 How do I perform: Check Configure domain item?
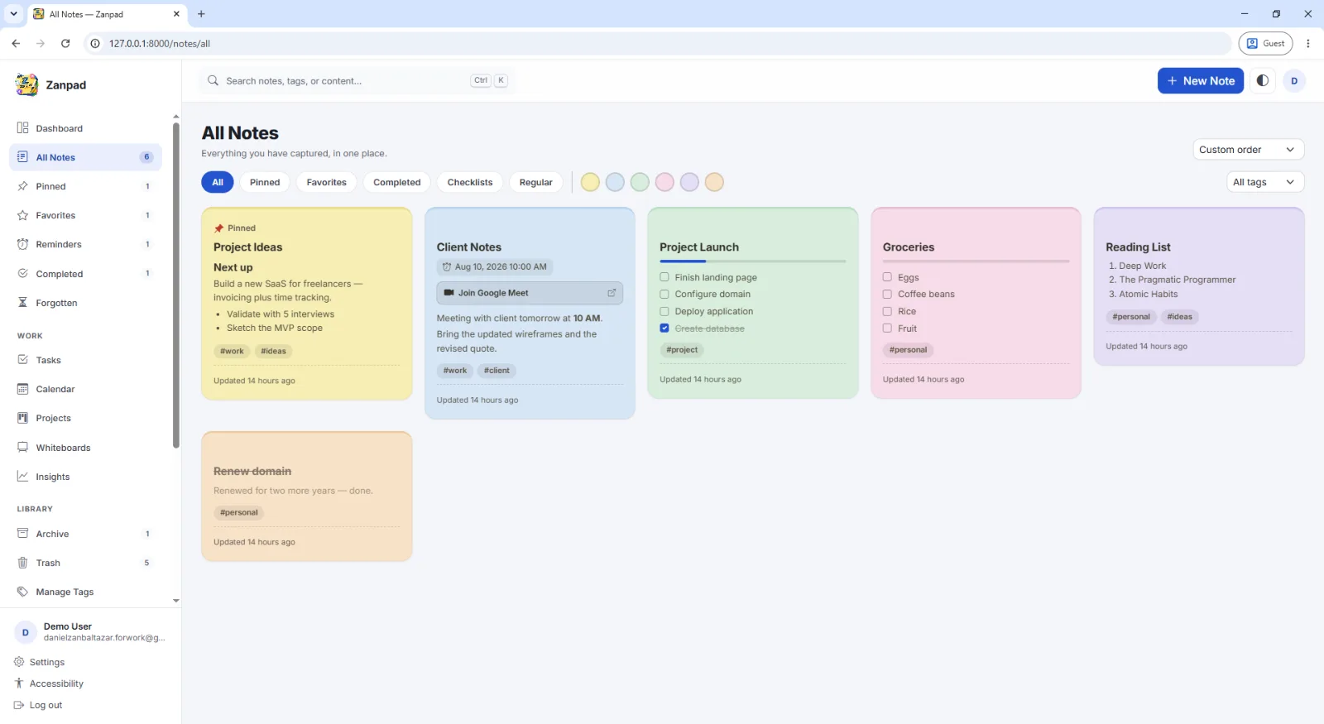[x=664, y=294]
